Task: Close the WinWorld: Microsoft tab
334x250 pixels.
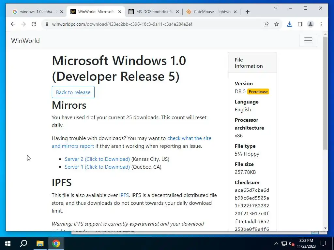Action: pos(120,12)
